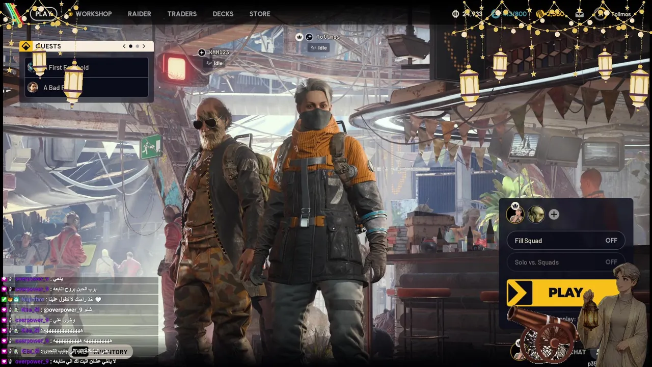Open the PLAY tab in top navigation

pos(44,14)
